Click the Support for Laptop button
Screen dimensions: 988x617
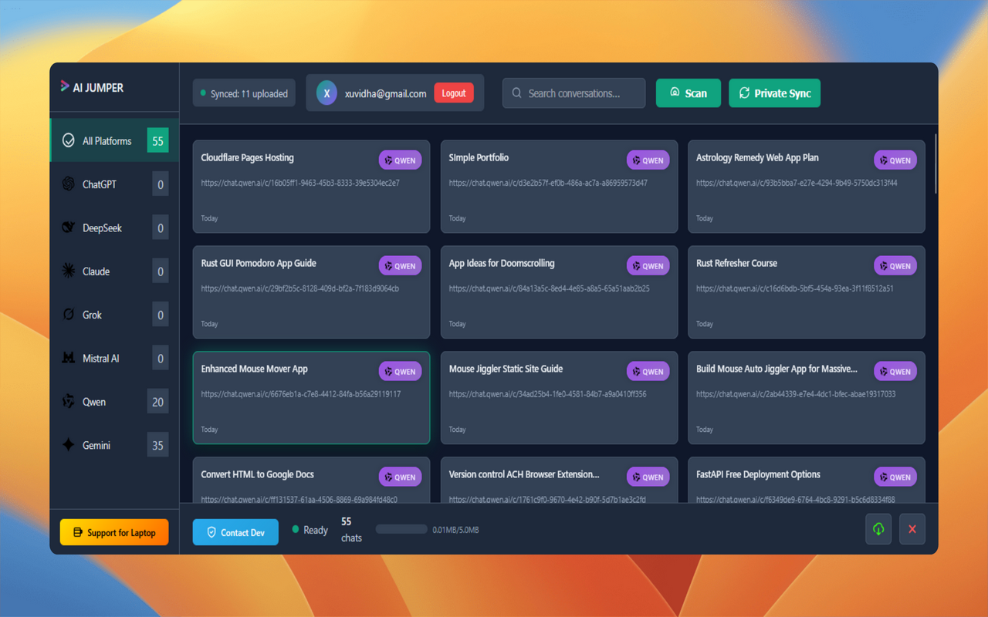pos(114,532)
